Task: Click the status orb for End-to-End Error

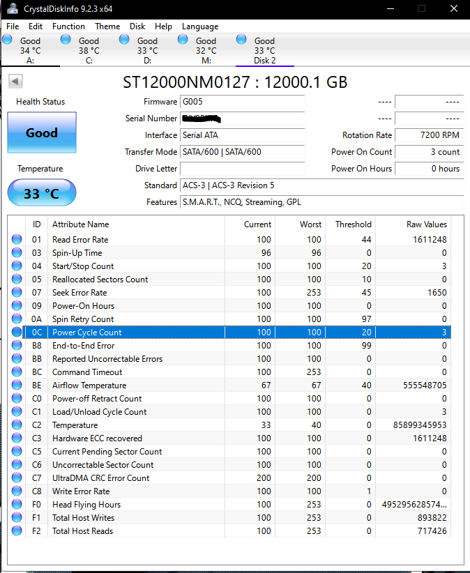Action: [x=17, y=345]
